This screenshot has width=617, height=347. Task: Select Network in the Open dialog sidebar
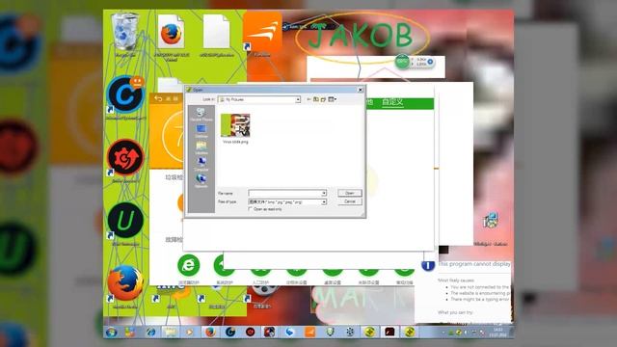[x=201, y=180]
